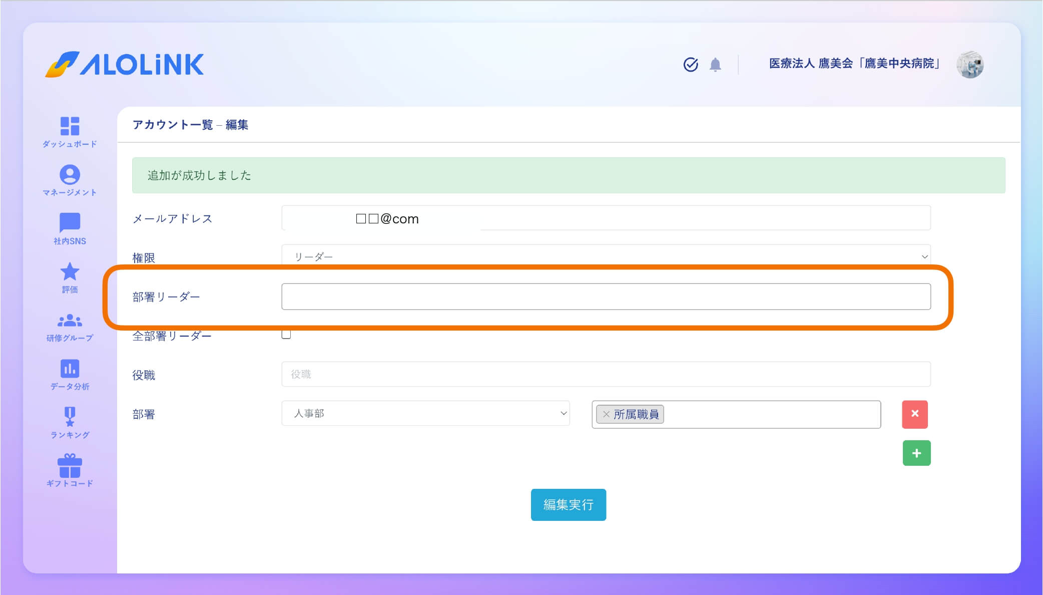1043x595 pixels.
Task: Open the user profile avatar
Action: [x=970, y=65]
